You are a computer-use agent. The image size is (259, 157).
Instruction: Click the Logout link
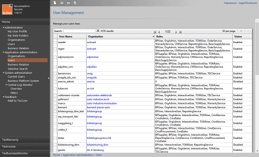tap(18, 13)
